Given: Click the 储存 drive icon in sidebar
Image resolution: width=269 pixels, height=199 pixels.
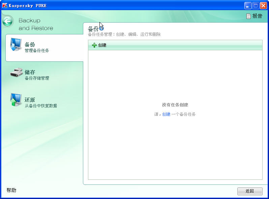Looking at the screenshot, I should pyautogui.click(x=16, y=73).
